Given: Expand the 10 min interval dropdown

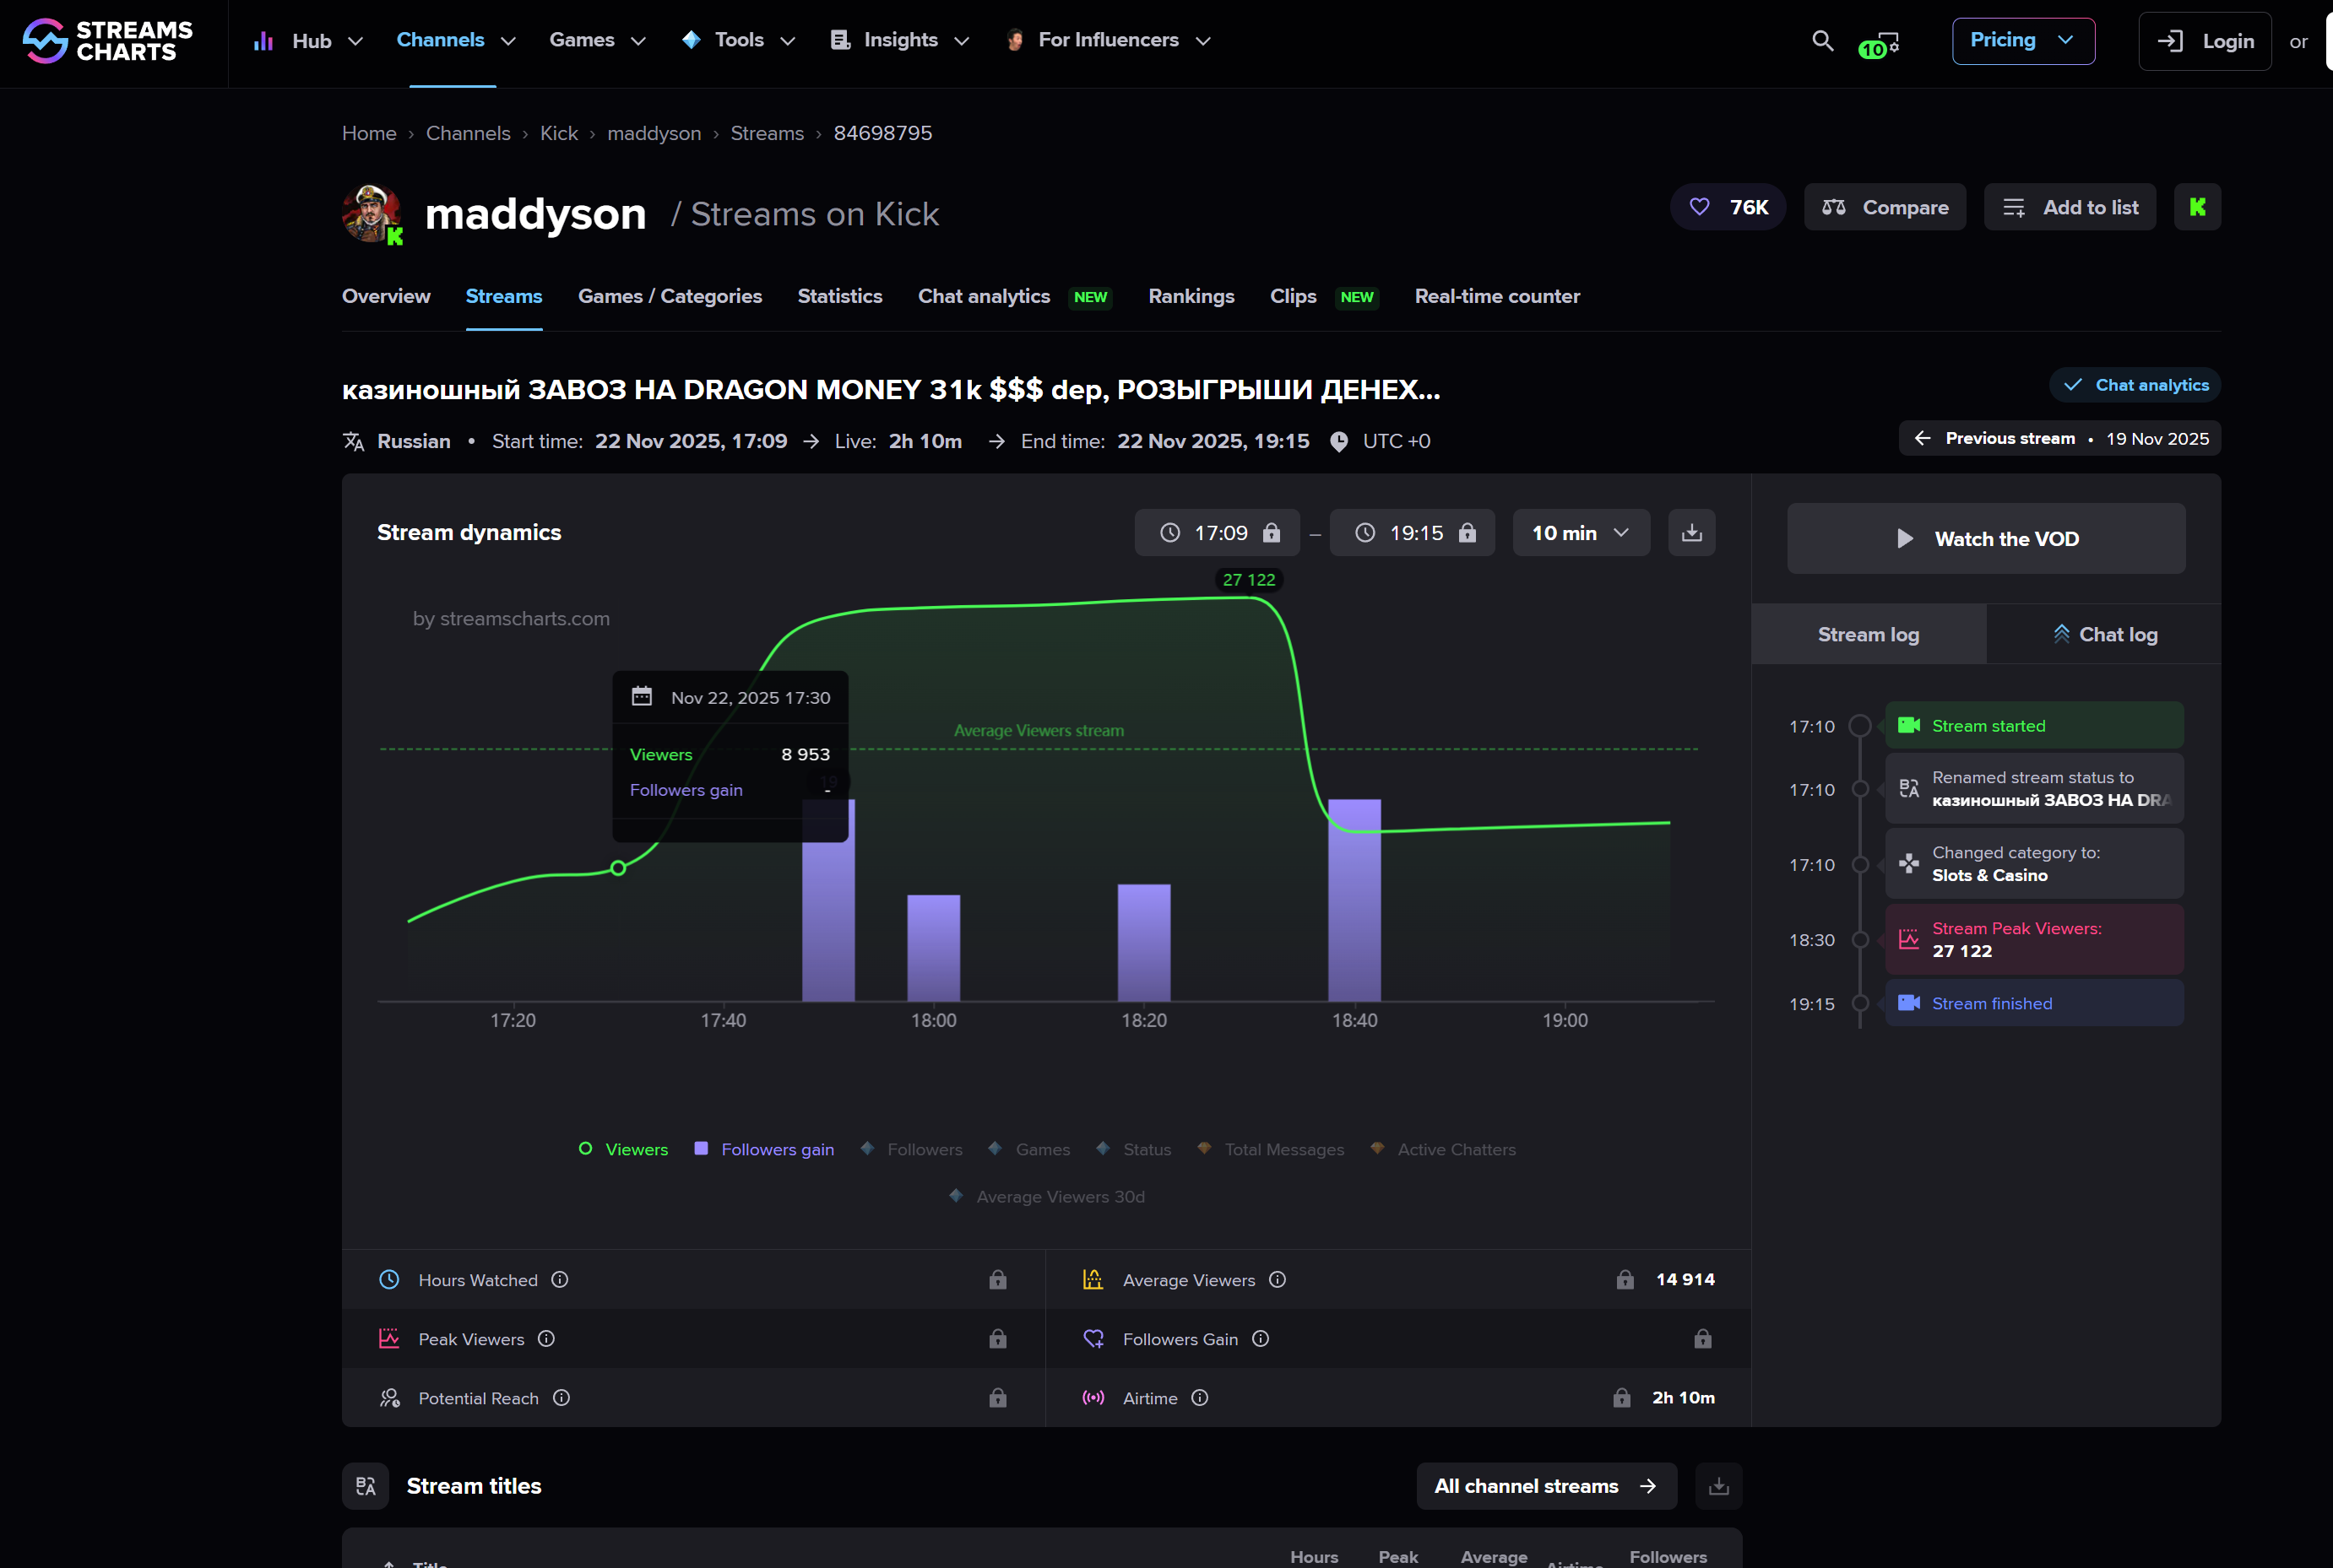Looking at the screenshot, I should coord(1580,533).
